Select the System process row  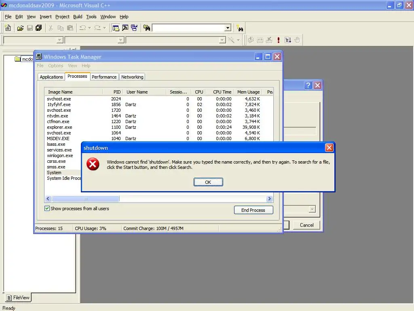63,173
